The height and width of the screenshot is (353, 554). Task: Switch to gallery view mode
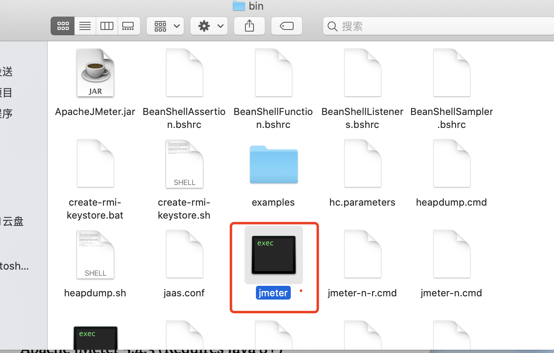[128, 26]
